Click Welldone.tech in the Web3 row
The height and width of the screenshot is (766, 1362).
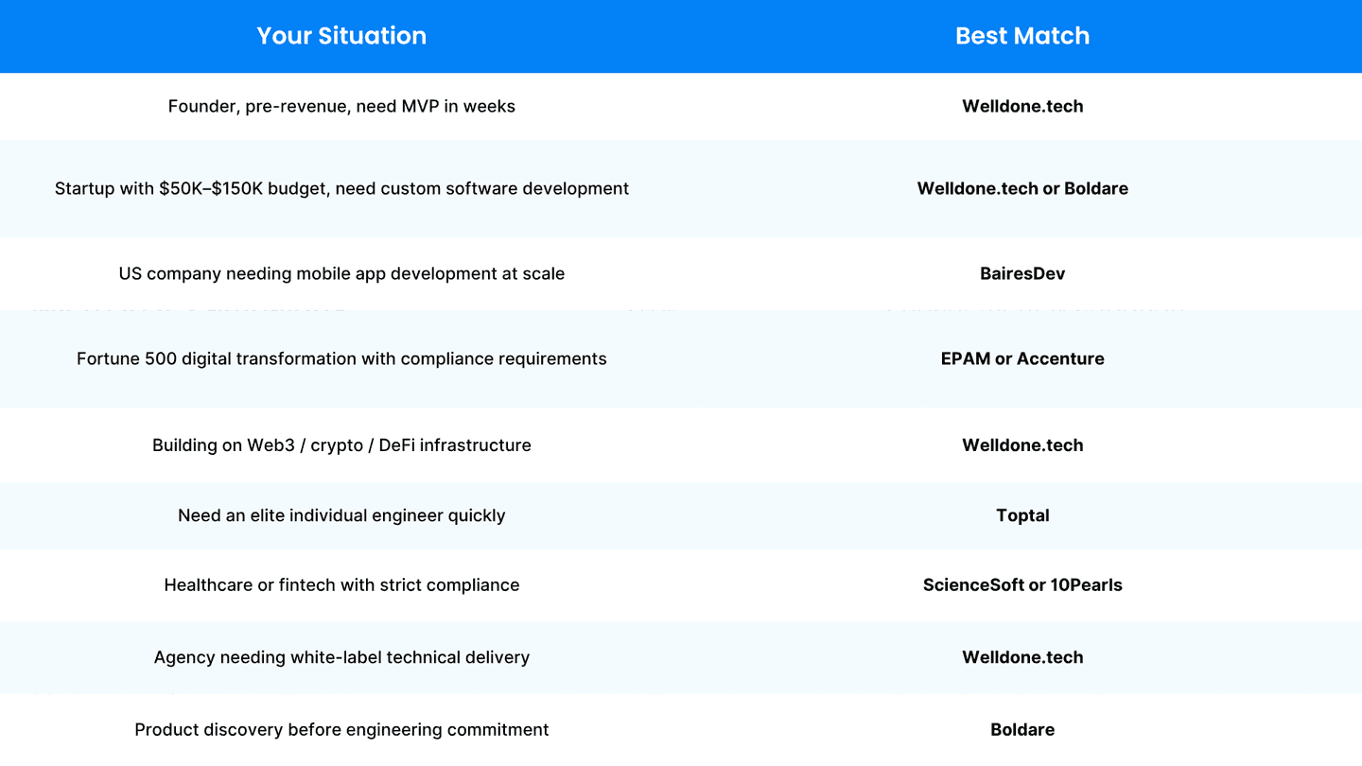coord(1022,444)
